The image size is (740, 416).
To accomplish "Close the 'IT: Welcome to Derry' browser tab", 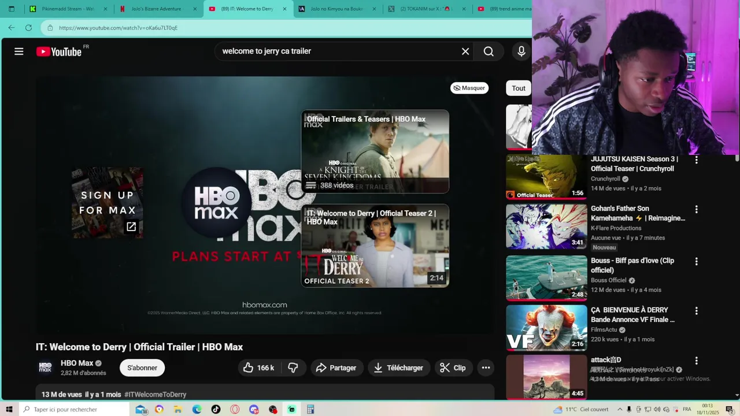I will pos(284,9).
